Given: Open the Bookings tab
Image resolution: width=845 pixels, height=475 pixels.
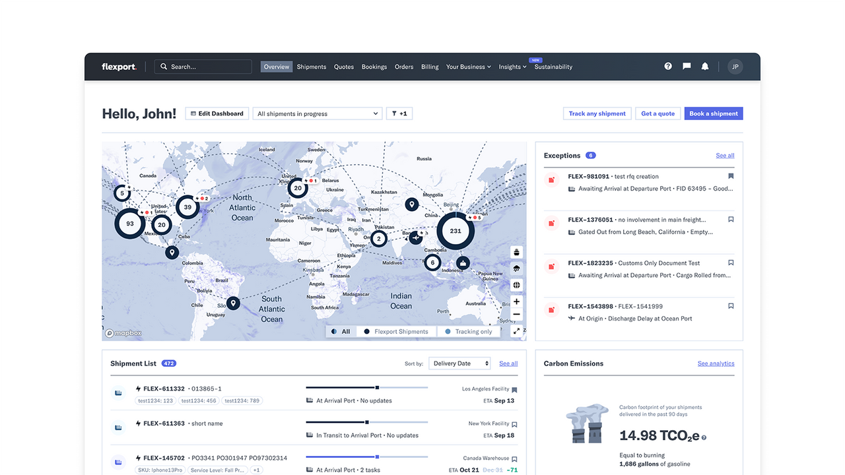Looking at the screenshot, I should (x=374, y=67).
